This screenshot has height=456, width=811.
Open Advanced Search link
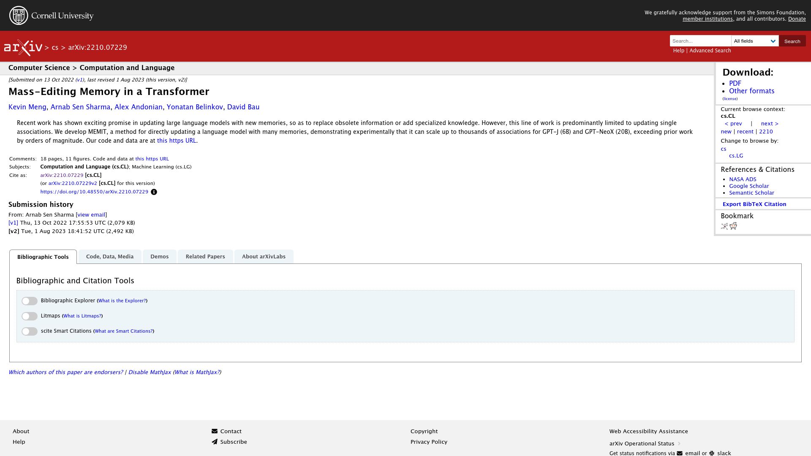click(710, 51)
